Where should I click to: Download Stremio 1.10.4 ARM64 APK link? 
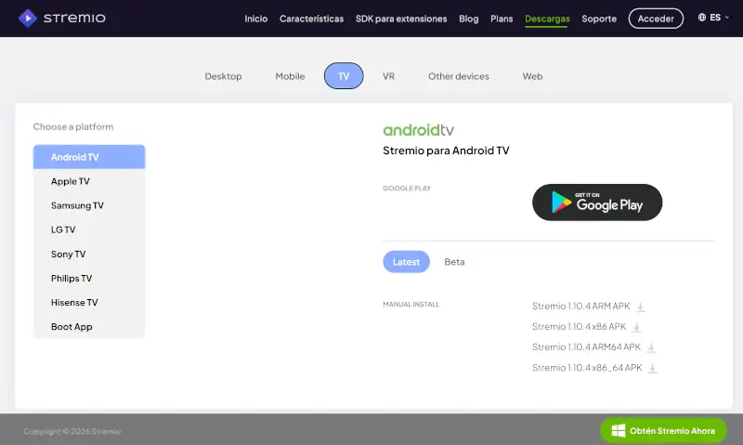tap(586, 347)
